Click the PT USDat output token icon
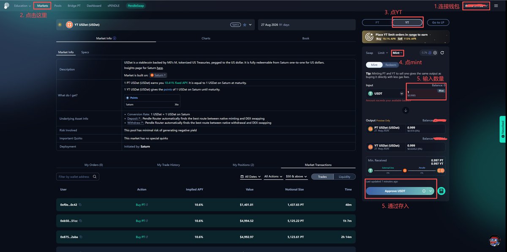 (x=370, y=129)
